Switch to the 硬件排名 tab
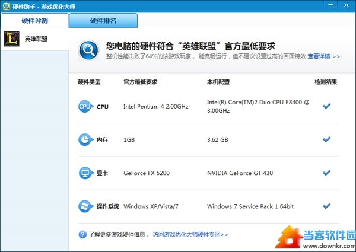356x252 pixels. 103,21
